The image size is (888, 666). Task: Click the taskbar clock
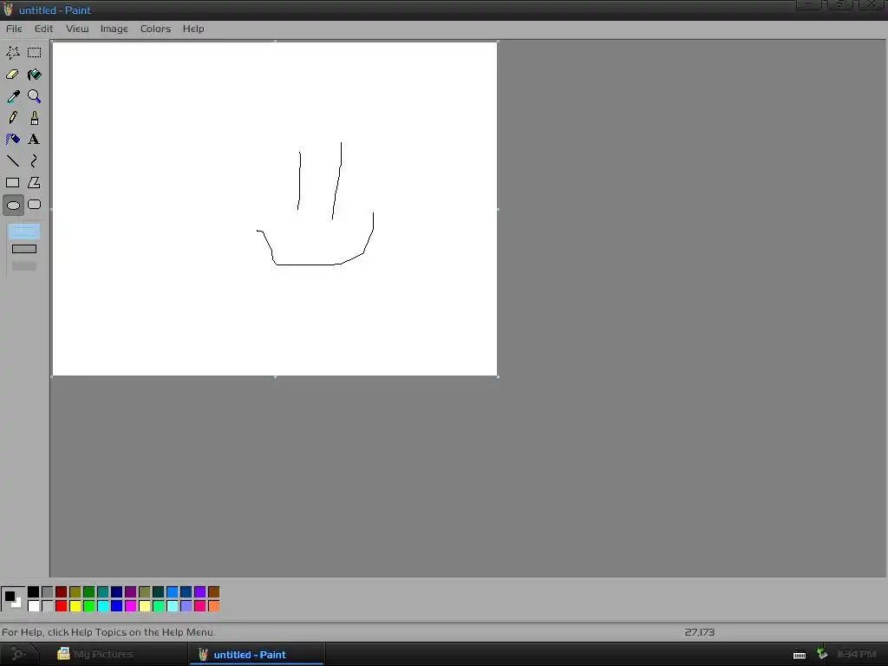click(x=856, y=654)
